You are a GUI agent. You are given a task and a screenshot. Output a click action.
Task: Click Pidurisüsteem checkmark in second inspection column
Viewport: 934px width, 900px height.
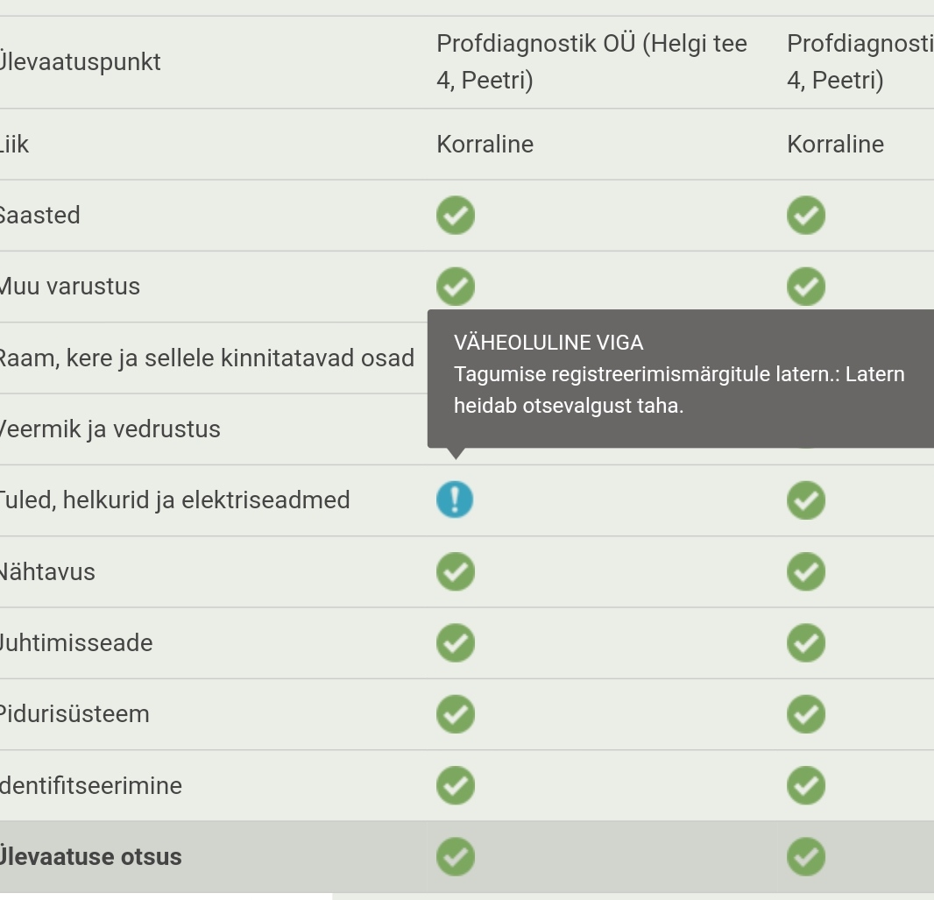(x=805, y=713)
